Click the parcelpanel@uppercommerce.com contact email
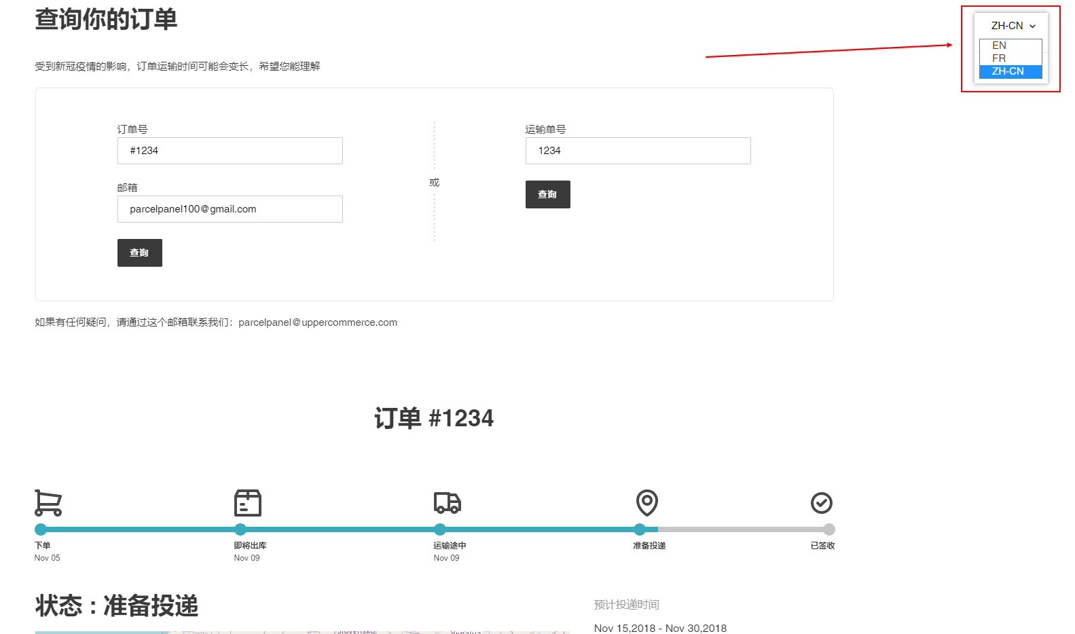This screenshot has width=1075, height=634. click(x=318, y=322)
